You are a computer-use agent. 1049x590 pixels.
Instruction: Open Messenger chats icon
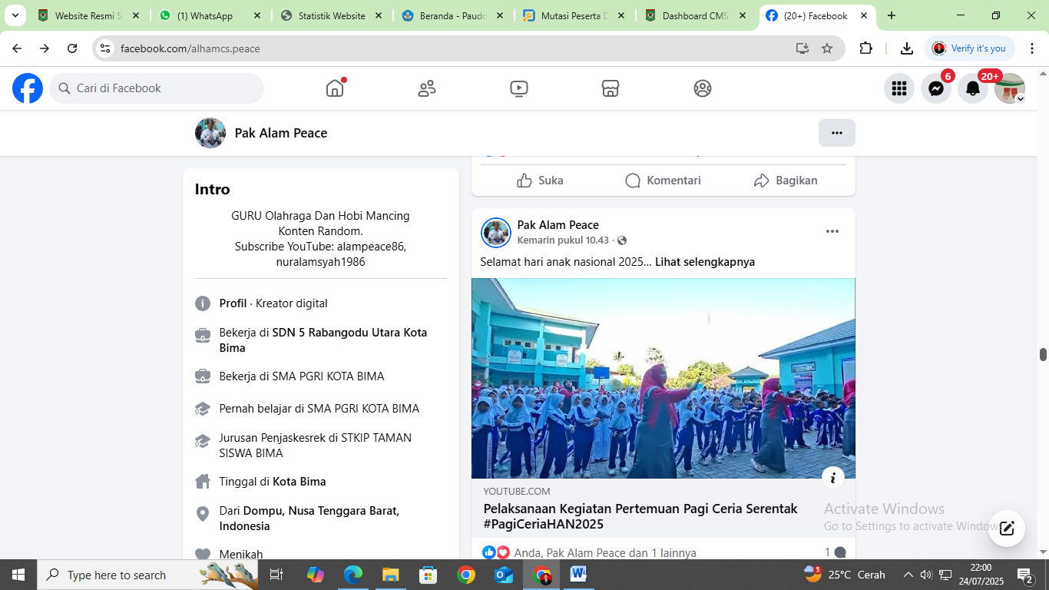tap(936, 88)
